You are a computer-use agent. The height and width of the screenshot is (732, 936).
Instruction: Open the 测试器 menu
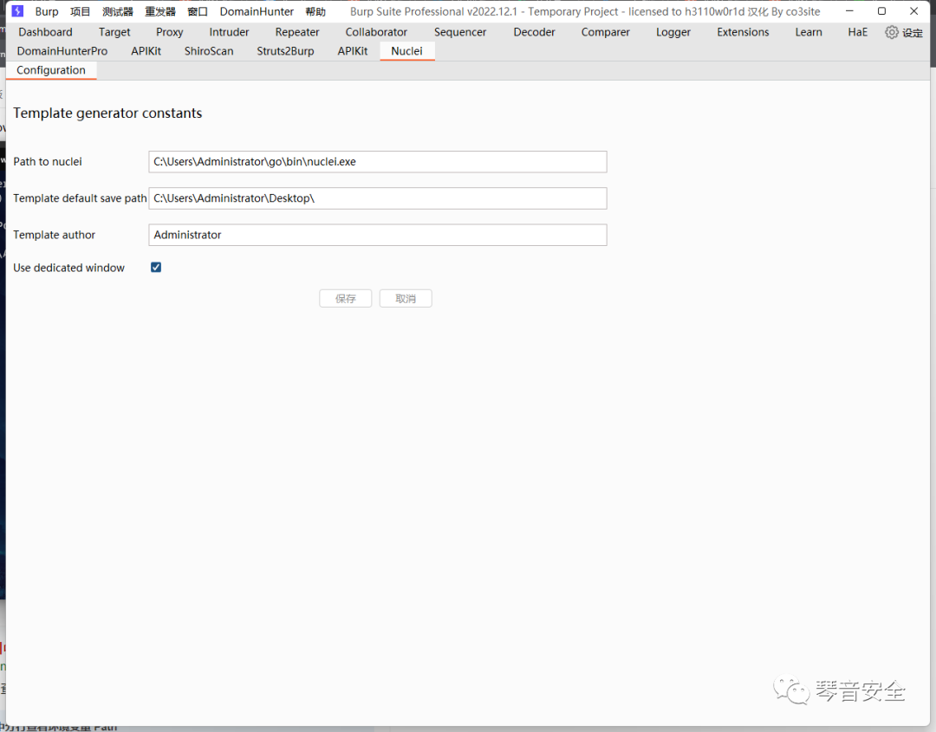click(x=118, y=11)
